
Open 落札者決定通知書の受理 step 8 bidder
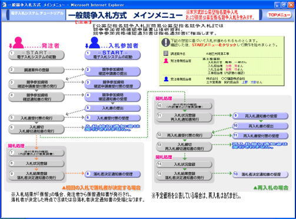pyautogui.click(x=112, y=174)
